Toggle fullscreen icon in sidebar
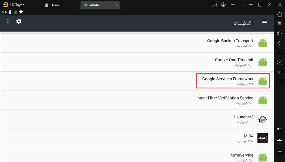The width and height of the screenshot is (285, 162). (x=280, y=53)
